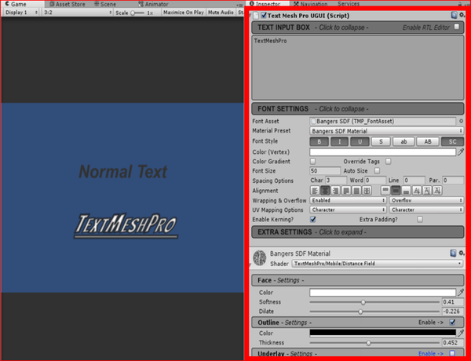This screenshot has height=361, width=471.
Task: Toggle Mute Audio button
Action: (x=221, y=13)
